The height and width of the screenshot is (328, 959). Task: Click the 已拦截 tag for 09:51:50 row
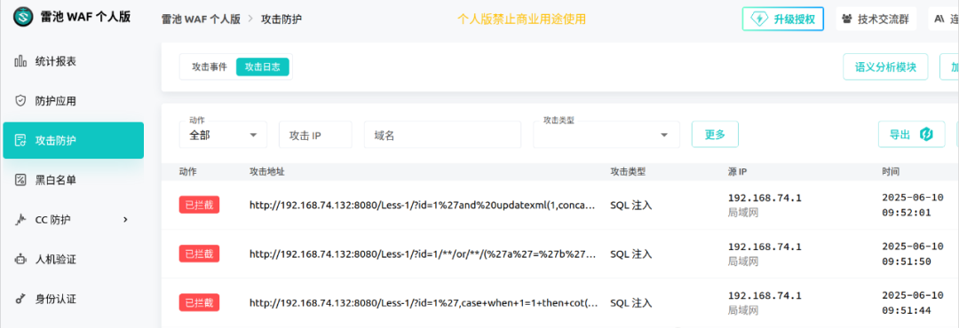(x=199, y=254)
